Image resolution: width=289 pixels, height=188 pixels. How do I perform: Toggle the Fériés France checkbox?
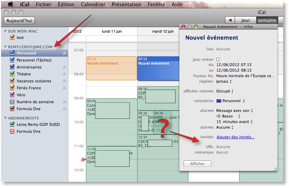coord(12,88)
